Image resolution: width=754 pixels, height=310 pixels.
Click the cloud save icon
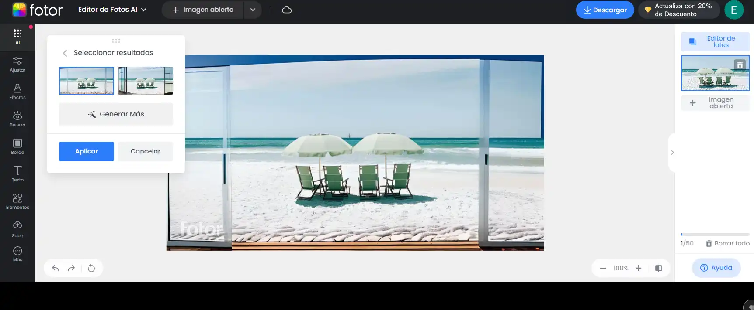coord(287,10)
